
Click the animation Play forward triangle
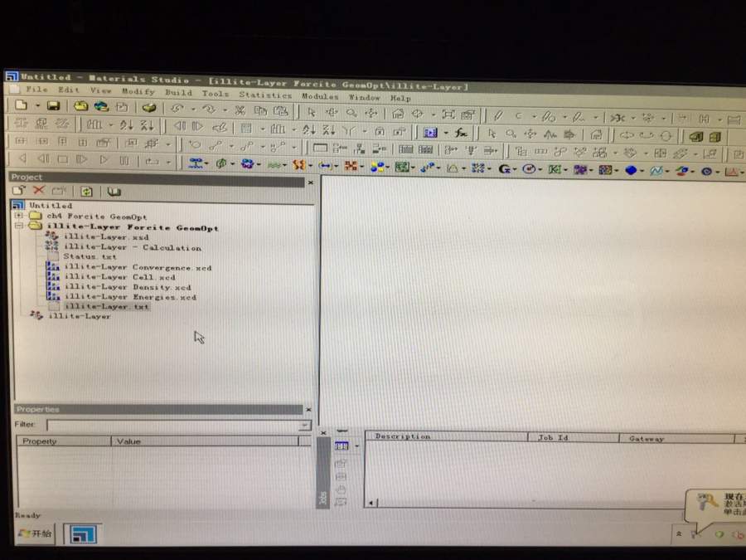(x=104, y=159)
